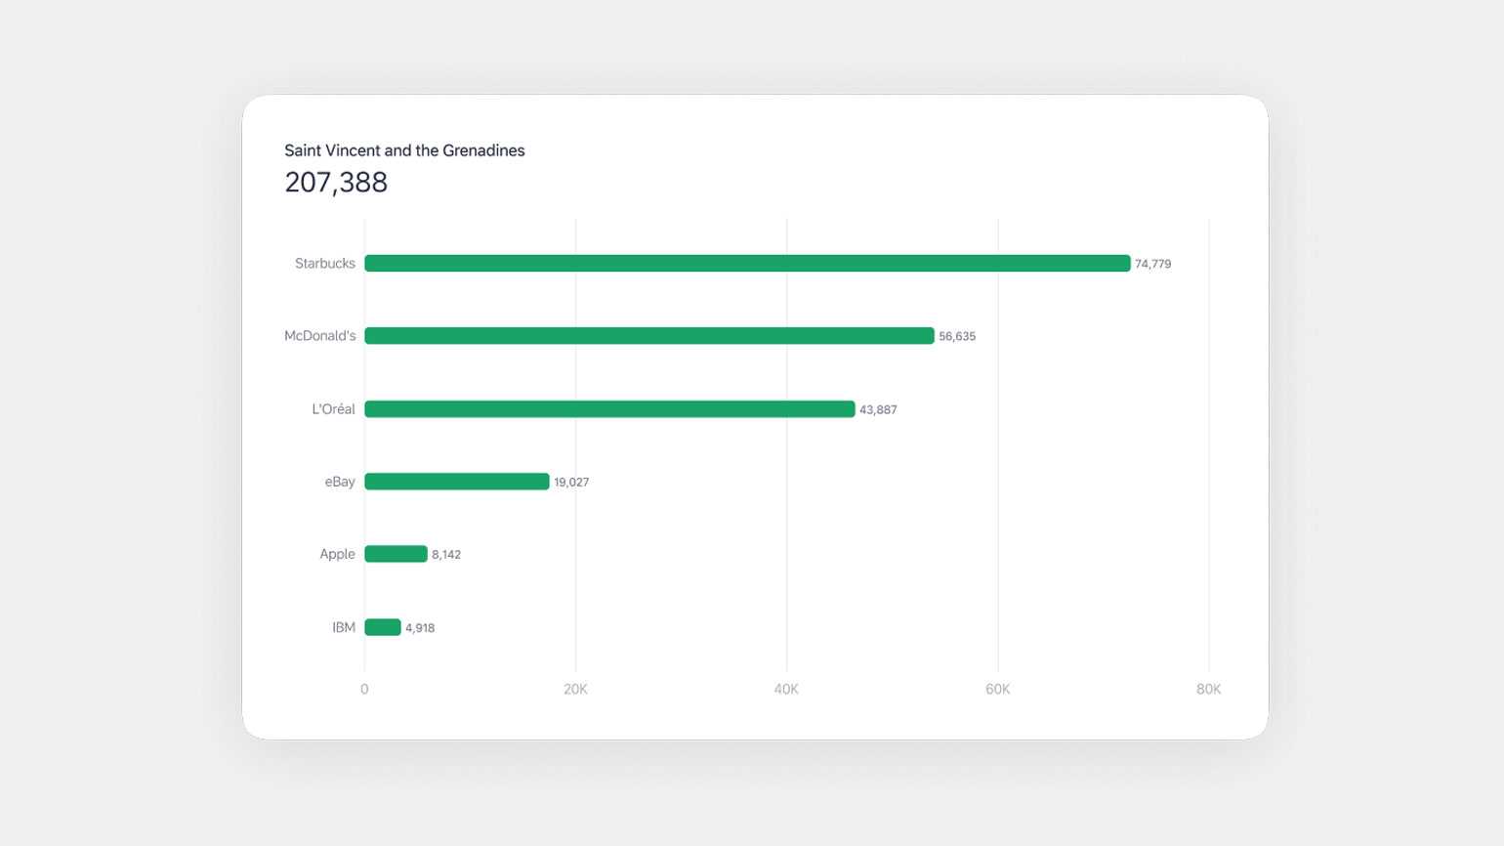1504x846 pixels.
Task: Click the 43,887 data label
Action: [878, 410]
